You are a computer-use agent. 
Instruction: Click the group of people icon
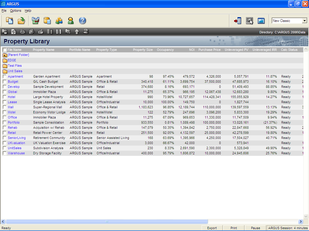59,21
